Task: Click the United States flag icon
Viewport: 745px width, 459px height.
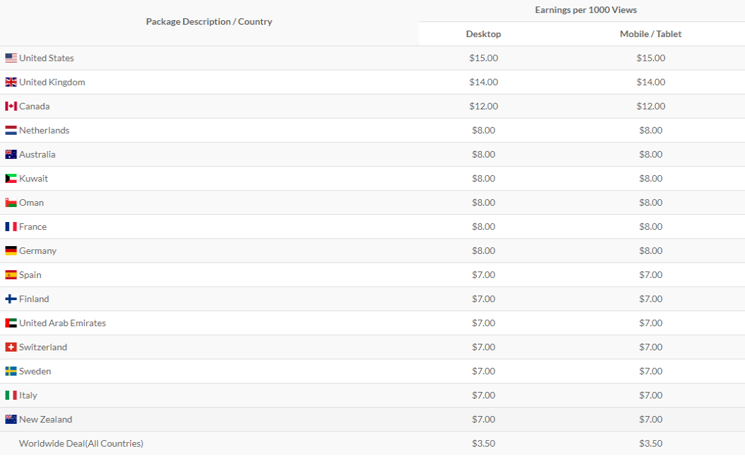Action: (11, 58)
